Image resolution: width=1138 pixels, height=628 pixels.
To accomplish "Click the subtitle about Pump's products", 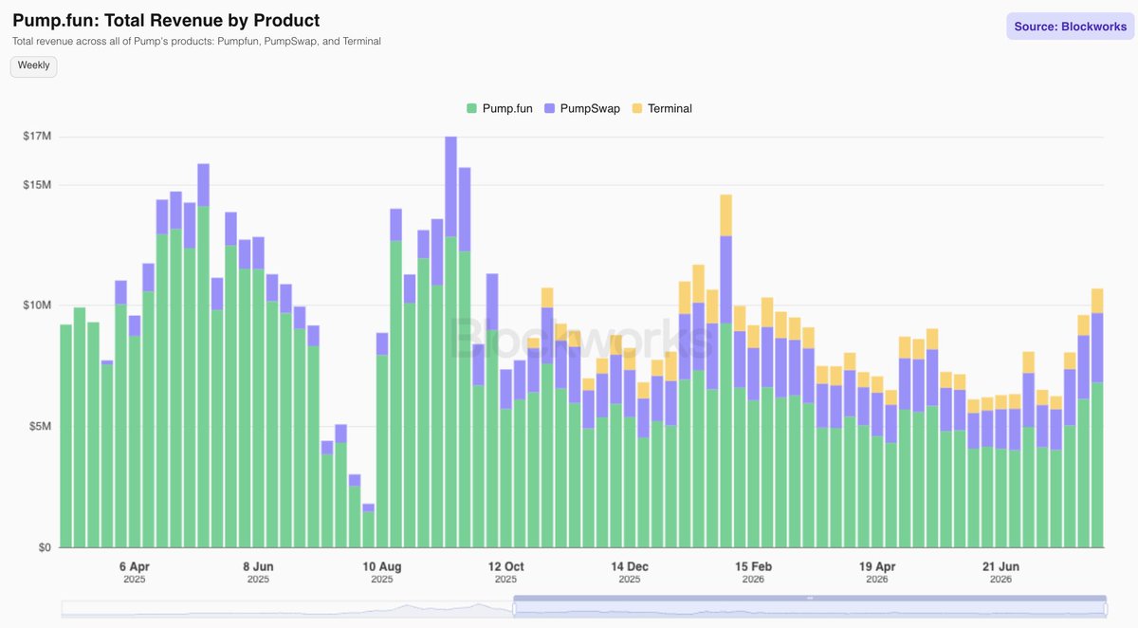I will pyautogui.click(x=196, y=42).
